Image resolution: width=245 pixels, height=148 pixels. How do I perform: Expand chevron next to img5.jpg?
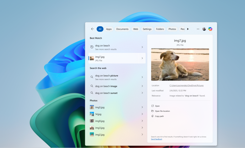(142, 107)
